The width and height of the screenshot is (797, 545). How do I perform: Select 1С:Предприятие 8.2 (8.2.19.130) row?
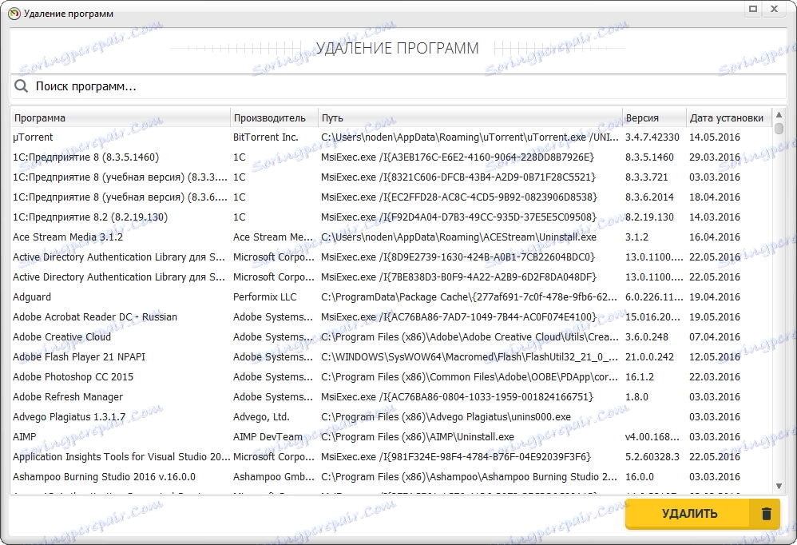[391, 217]
